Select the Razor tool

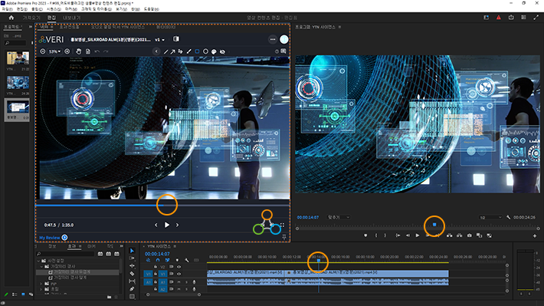[132, 273]
